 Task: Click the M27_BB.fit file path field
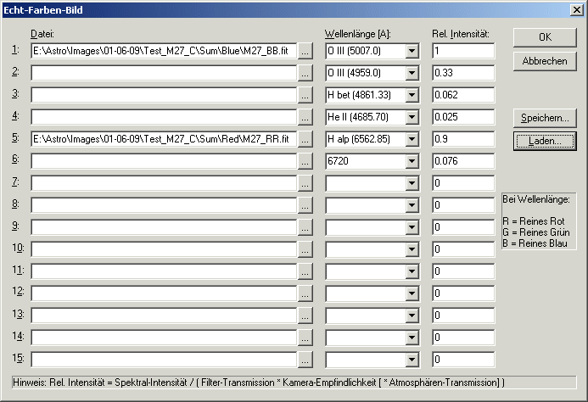[x=164, y=51]
